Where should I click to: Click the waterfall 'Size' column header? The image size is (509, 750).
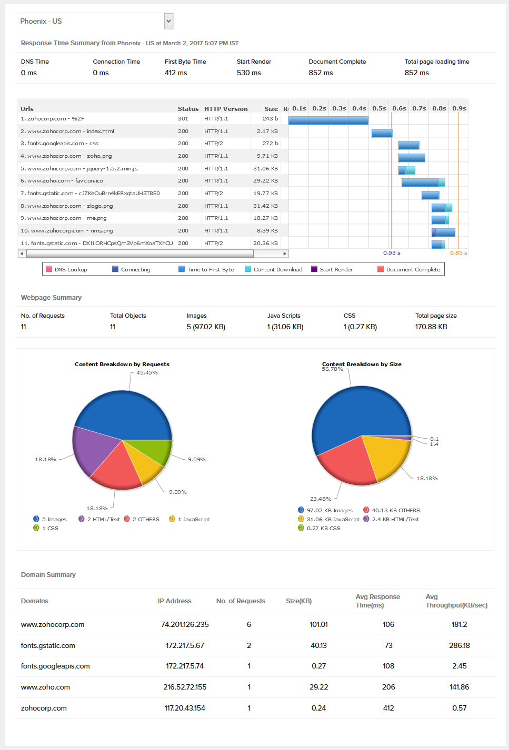(271, 109)
